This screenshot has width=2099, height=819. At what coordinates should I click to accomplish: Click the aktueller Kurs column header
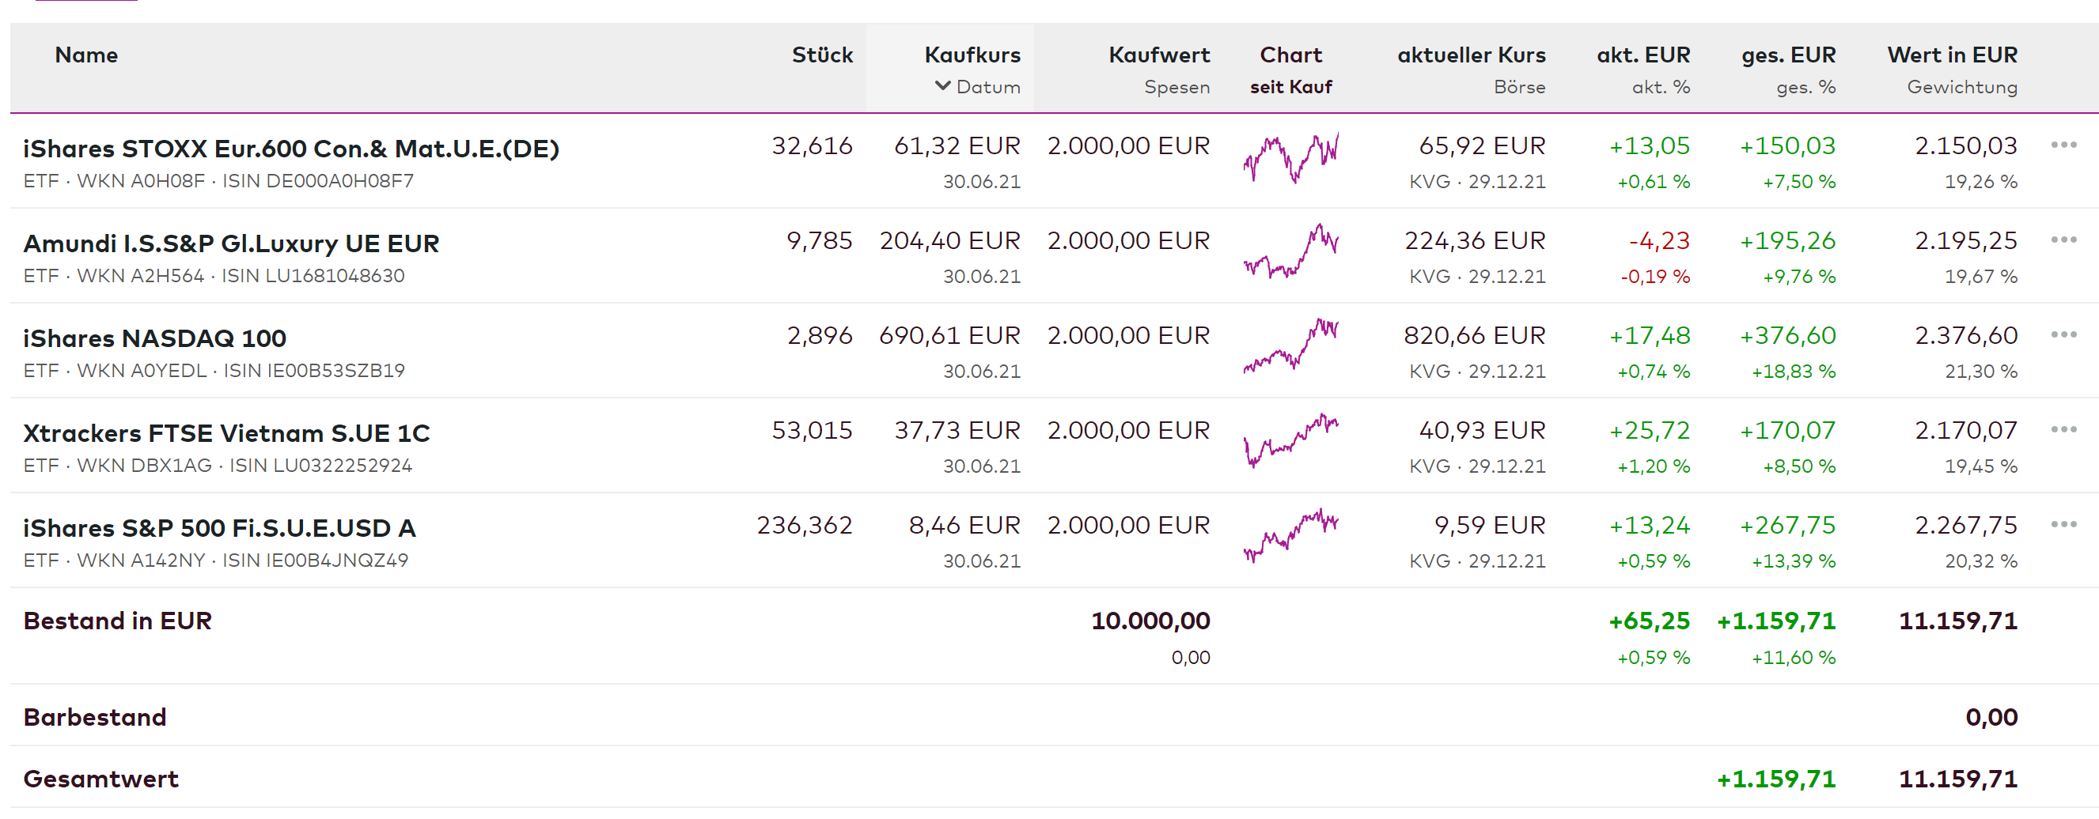[1471, 55]
